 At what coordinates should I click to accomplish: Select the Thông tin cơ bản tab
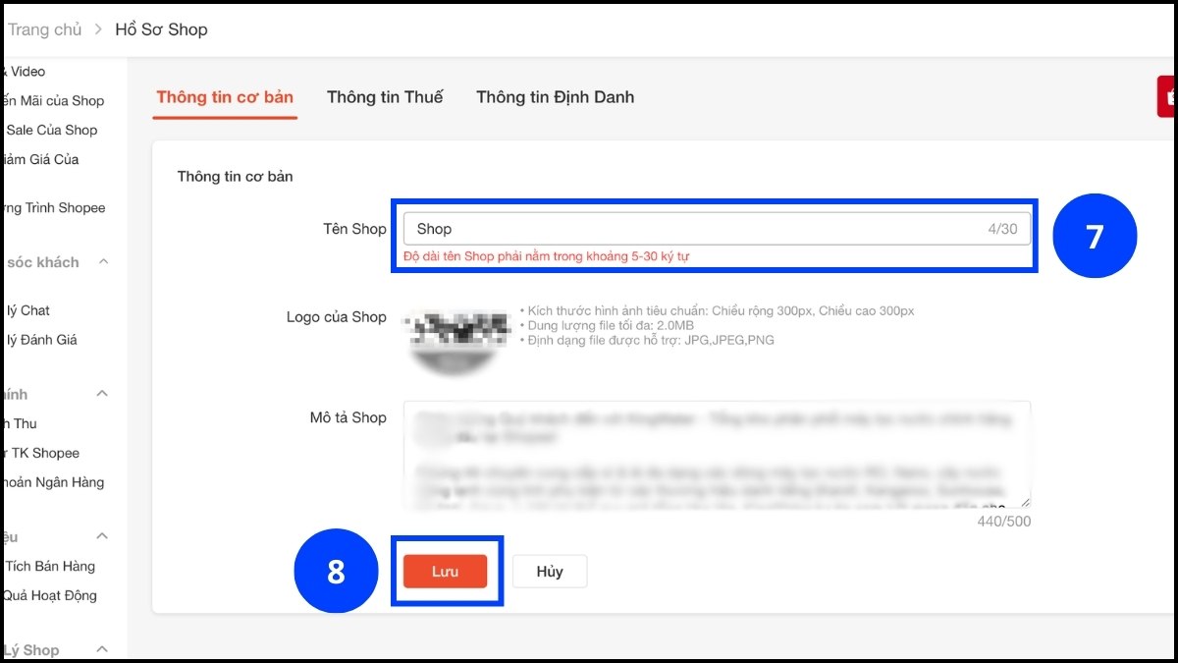pyautogui.click(x=225, y=97)
